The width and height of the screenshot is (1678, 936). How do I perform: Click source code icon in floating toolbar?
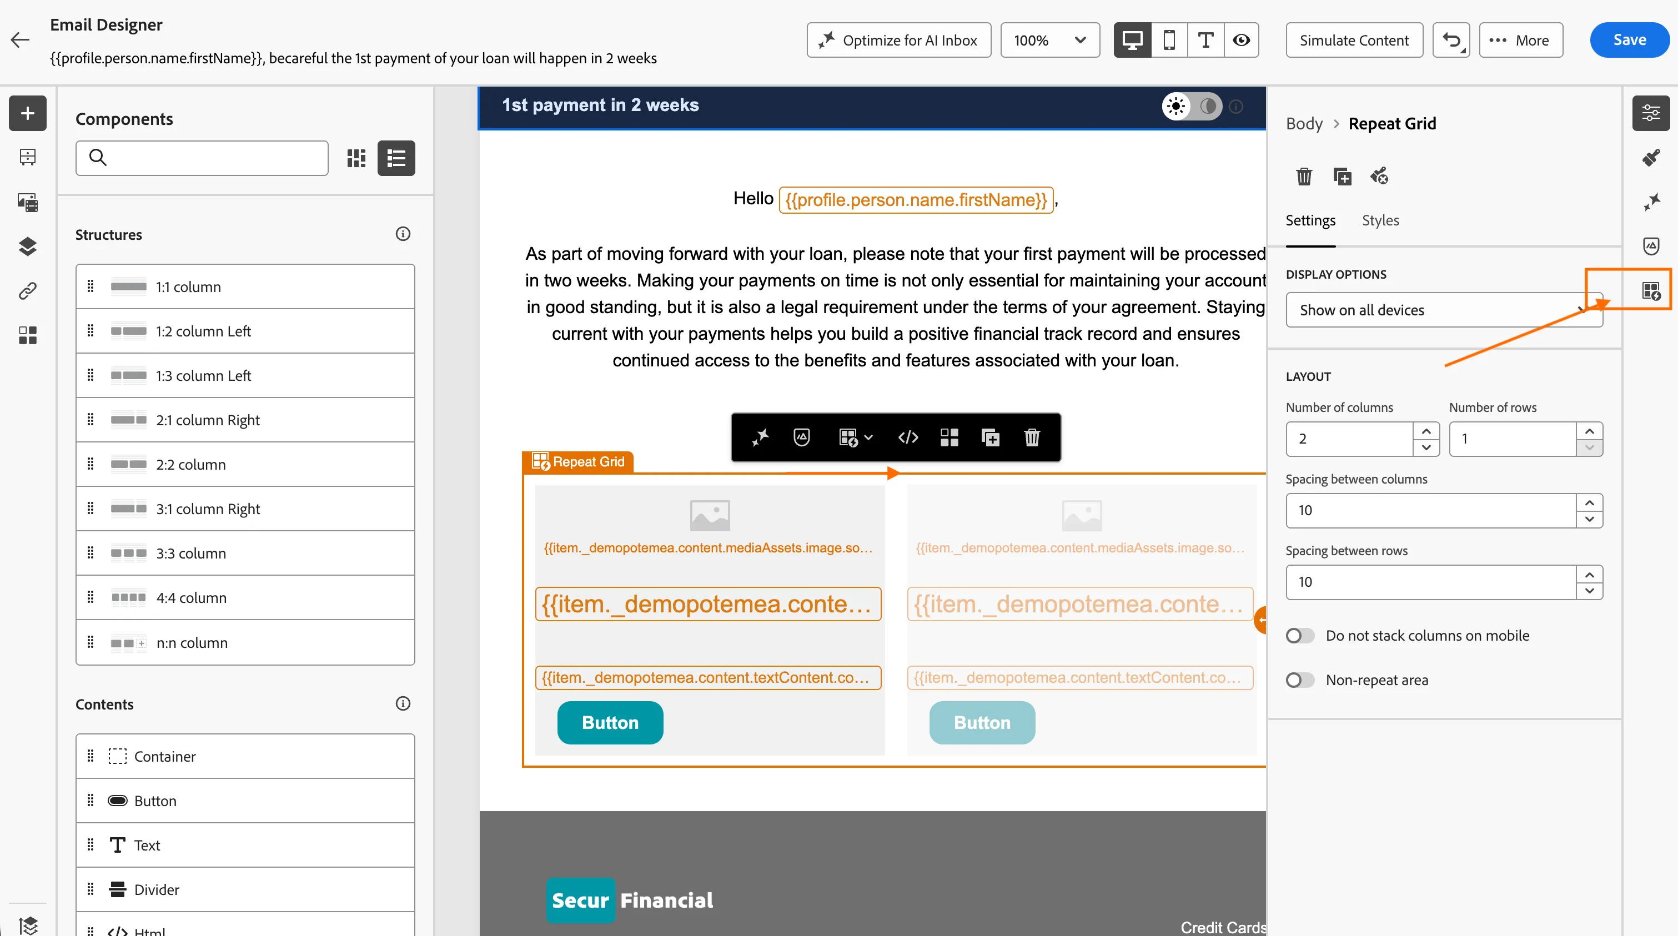(908, 437)
